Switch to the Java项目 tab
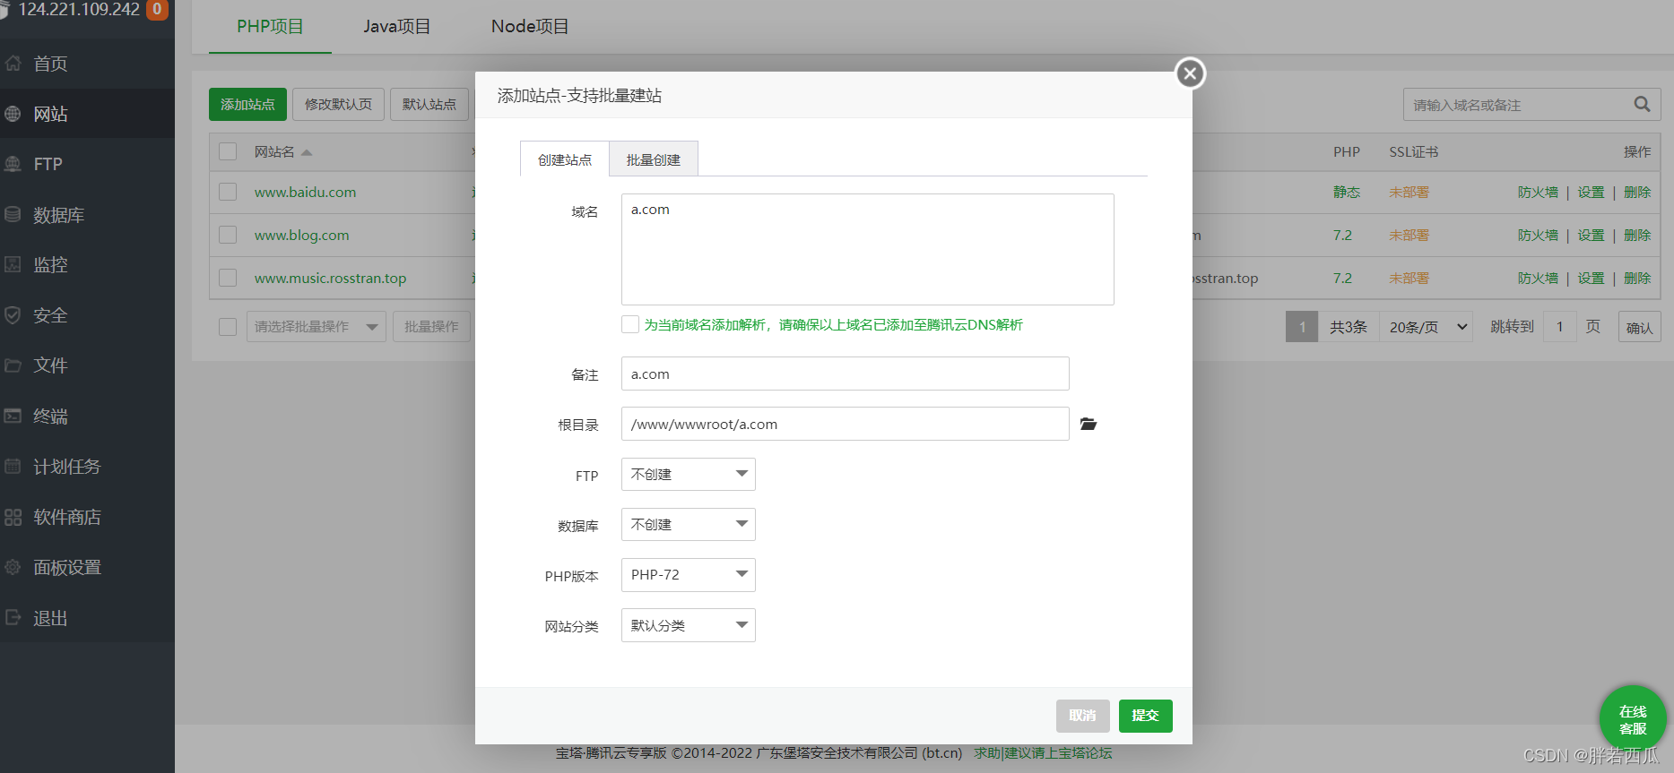 [x=396, y=27]
